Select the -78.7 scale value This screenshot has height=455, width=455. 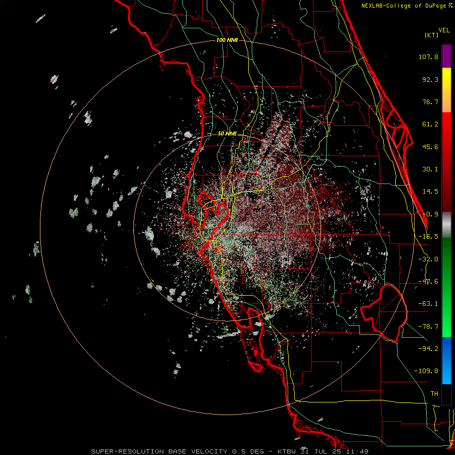pyautogui.click(x=428, y=327)
